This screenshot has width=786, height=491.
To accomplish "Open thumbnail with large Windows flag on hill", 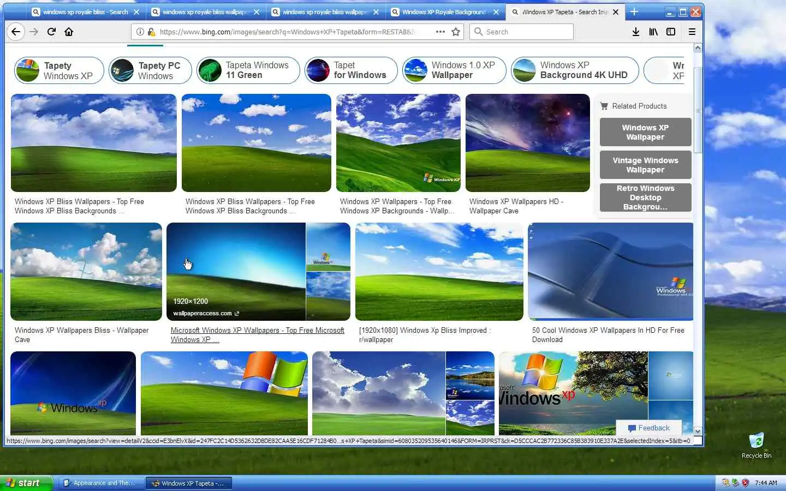I will [x=224, y=393].
